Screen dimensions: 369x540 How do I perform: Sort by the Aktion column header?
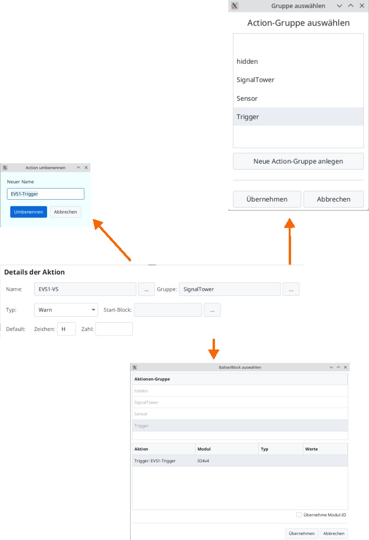coord(164,449)
